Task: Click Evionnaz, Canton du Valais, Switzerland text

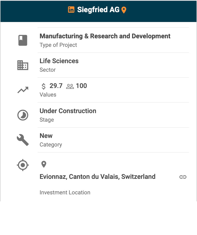Action: click(x=97, y=177)
